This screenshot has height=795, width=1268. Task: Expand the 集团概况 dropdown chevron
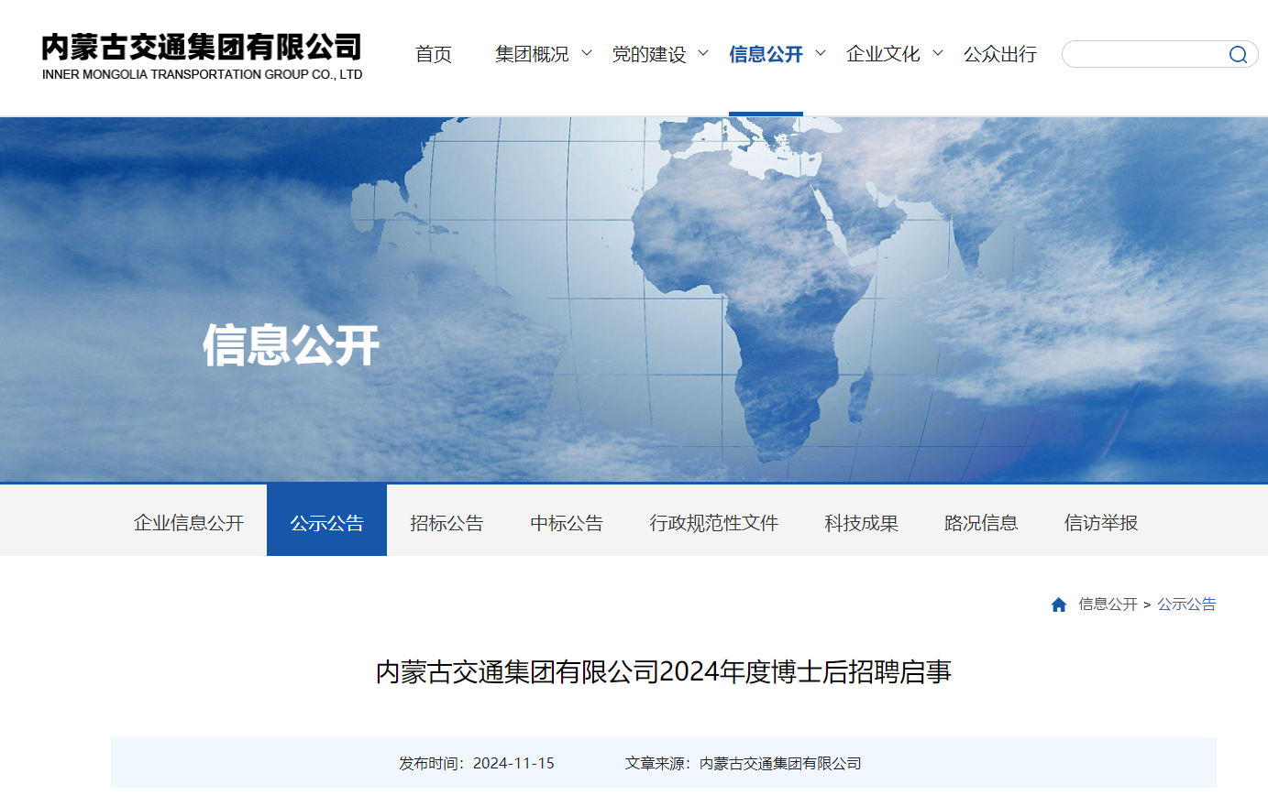click(x=587, y=53)
